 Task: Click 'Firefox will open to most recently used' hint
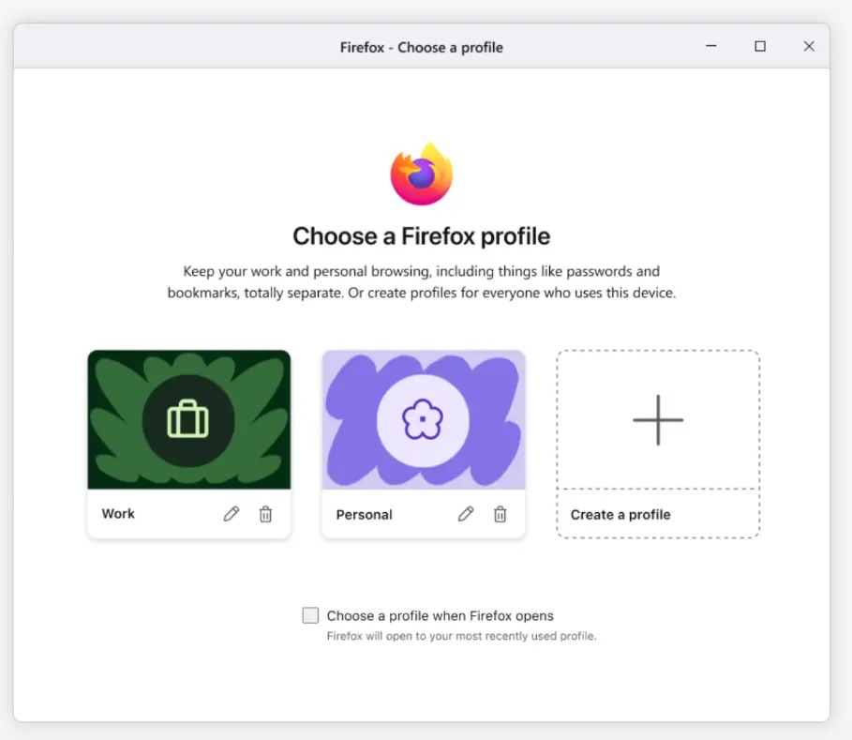point(461,636)
